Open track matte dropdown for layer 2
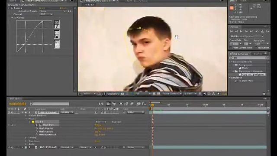This screenshot has height=156, width=277. [85, 147]
